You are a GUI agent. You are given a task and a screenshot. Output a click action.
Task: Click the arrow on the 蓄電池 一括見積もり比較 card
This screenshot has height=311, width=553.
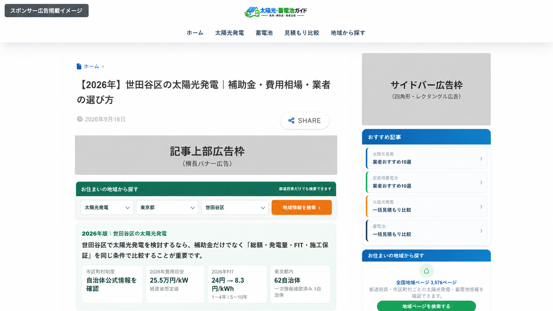481,231
